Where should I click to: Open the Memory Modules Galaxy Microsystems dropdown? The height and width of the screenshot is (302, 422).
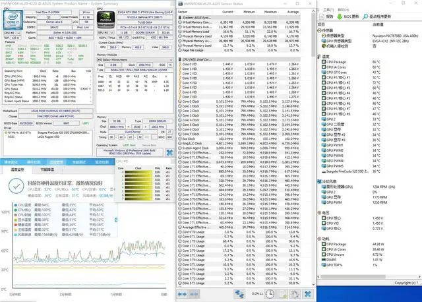pos(135,60)
